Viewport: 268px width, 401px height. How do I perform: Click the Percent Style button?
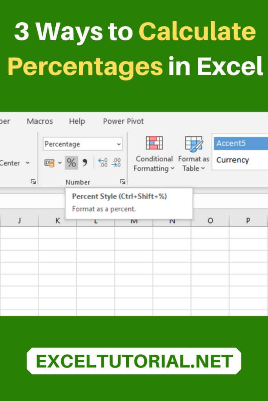tap(71, 163)
